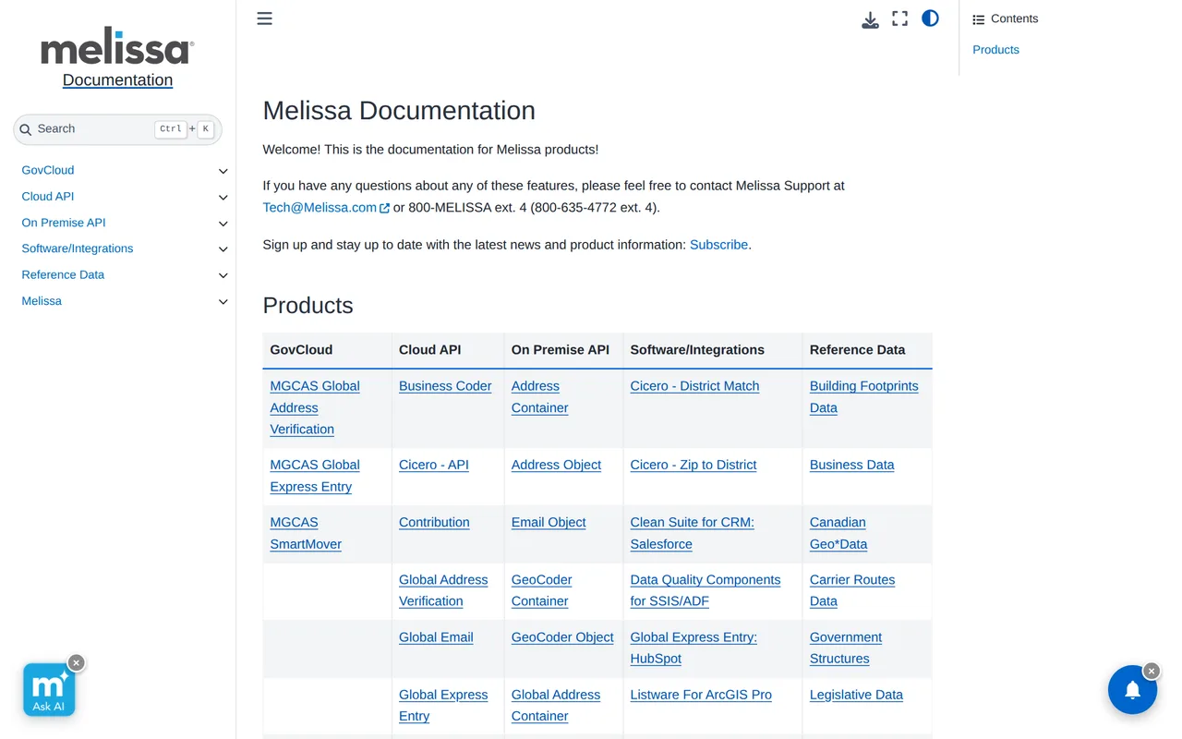Open Software/Integrations in sidebar navigation

78,248
